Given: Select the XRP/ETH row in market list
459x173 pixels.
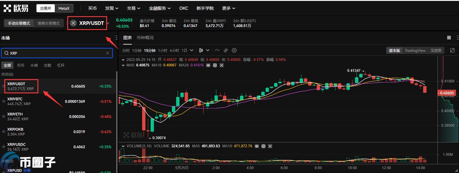Looking at the screenshot, I should point(57,116).
